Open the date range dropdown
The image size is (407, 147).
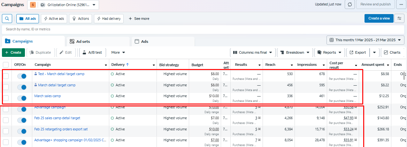pos(365,40)
